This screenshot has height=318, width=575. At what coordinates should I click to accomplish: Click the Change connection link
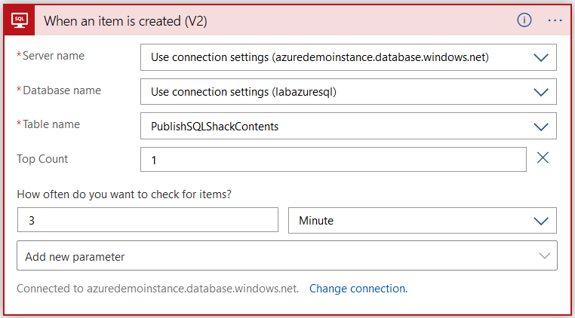pos(358,289)
